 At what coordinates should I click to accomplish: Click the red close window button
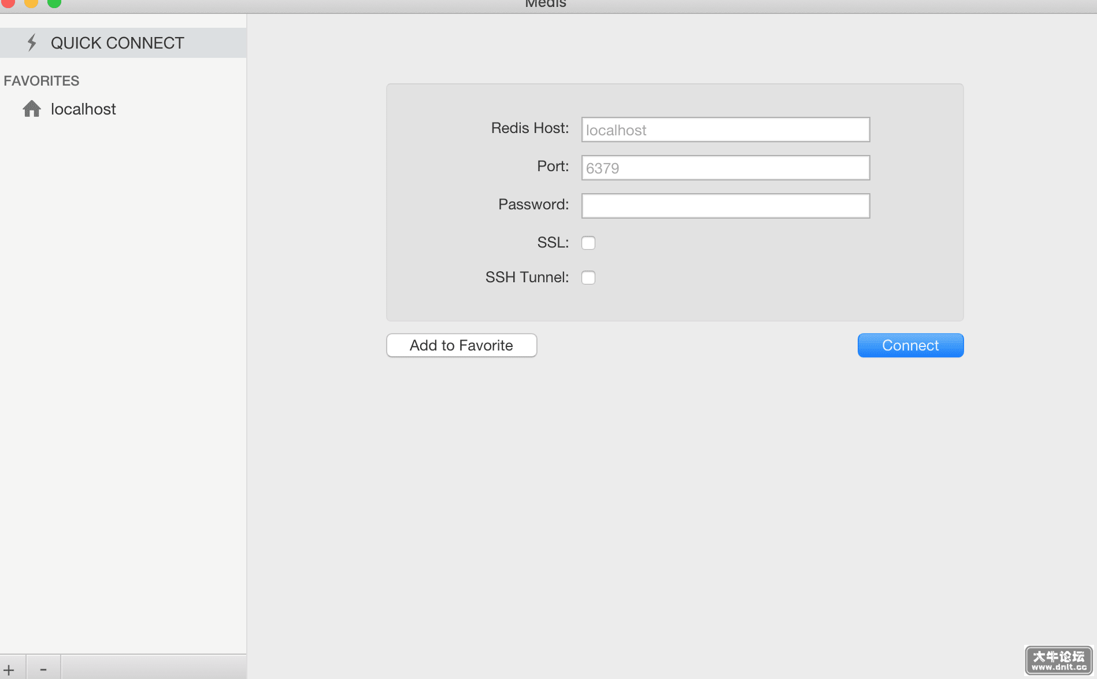click(x=8, y=2)
